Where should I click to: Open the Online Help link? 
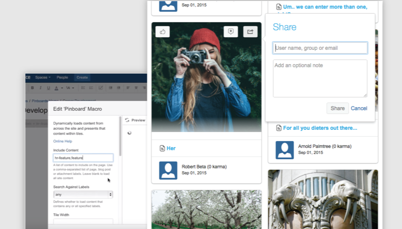[62, 141]
